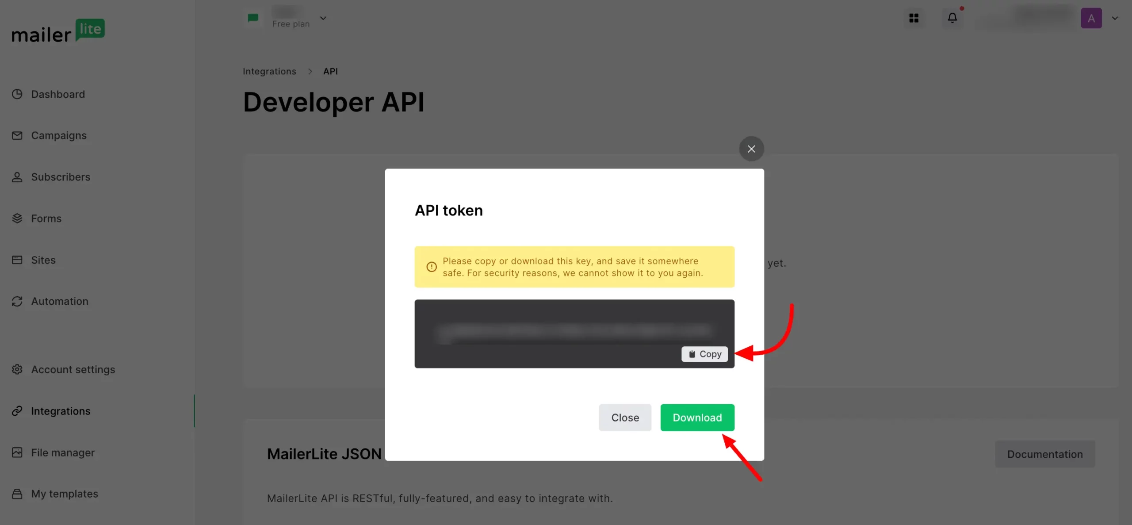Click the green chat account icon
This screenshot has width=1132, height=525.
[x=253, y=18]
